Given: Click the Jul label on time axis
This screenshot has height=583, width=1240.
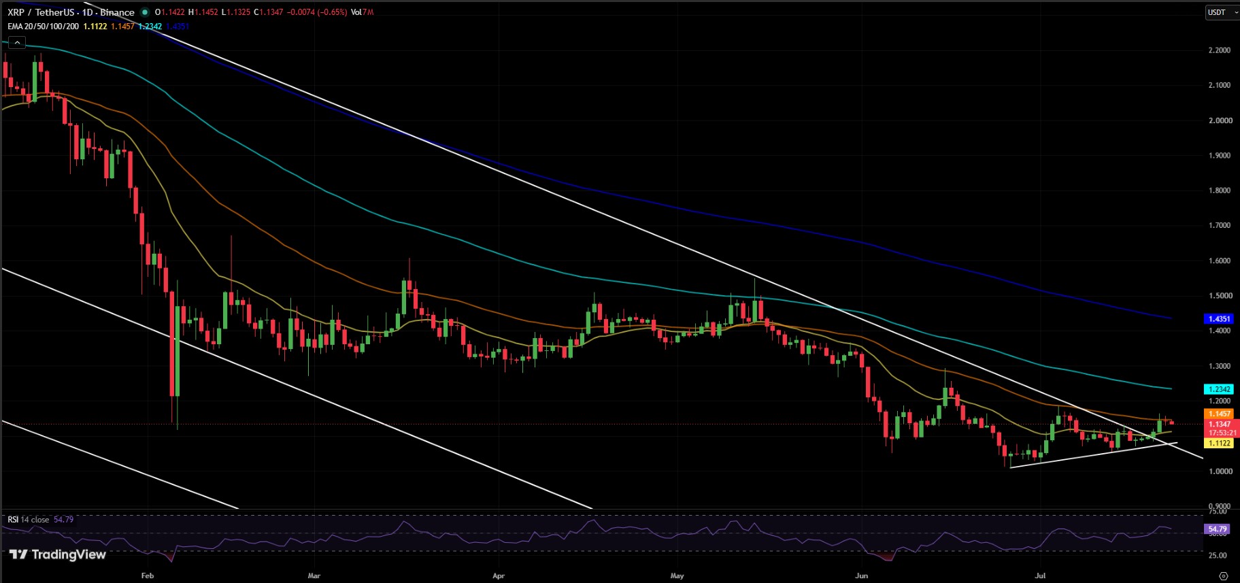Looking at the screenshot, I should [x=1040, y=576].
